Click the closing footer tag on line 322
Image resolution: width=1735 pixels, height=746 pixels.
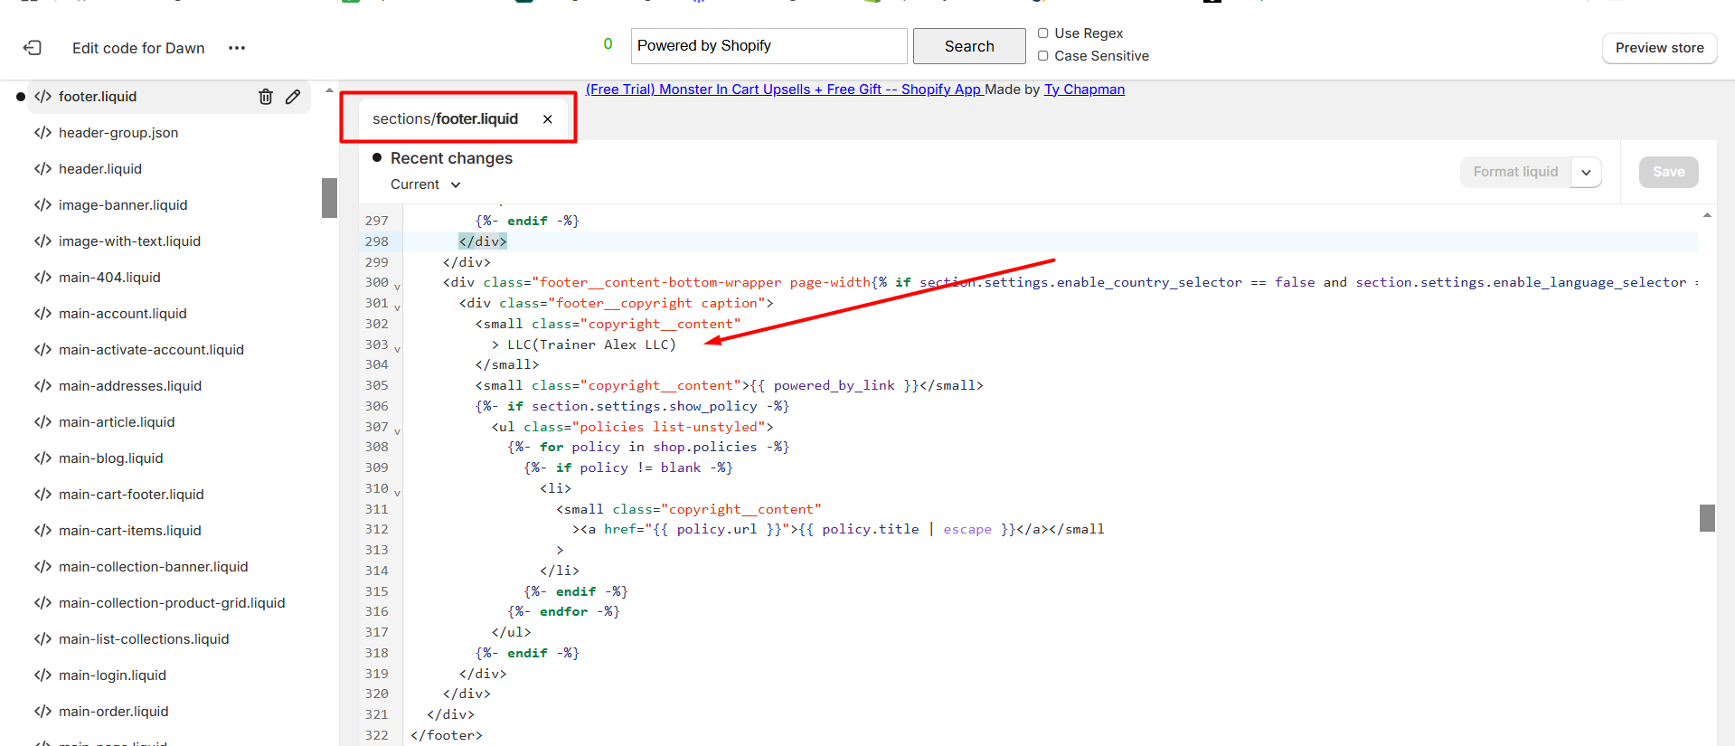pyautogui.click(x=447, y=735)
